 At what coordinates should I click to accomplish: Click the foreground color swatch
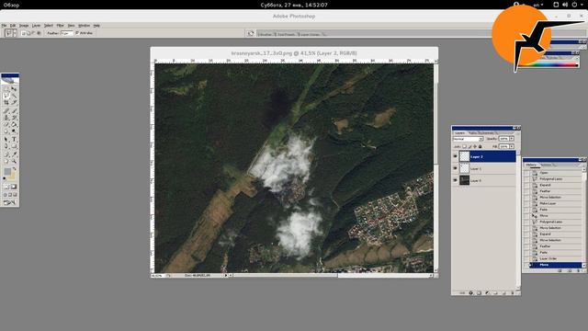(x=6, y=172)
